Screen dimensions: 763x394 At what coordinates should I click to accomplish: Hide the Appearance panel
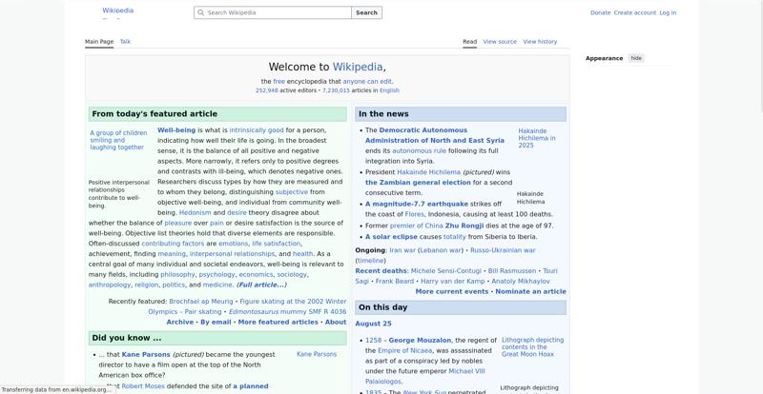coord(636,58)
